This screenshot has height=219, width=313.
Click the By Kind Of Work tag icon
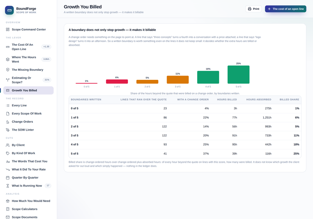7,153
